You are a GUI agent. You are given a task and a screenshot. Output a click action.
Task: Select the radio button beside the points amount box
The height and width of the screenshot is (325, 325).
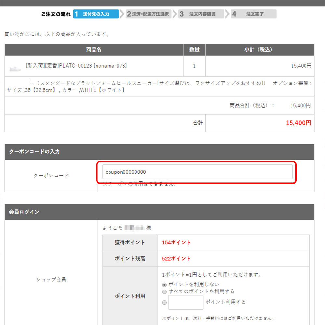click(164, 302)
